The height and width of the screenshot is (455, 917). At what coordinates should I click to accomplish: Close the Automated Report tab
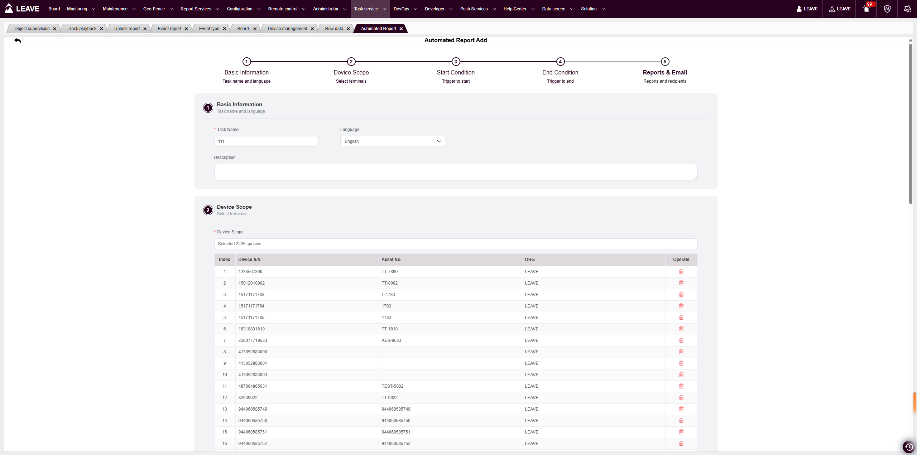pyautogui.click(x=401, y=29)
